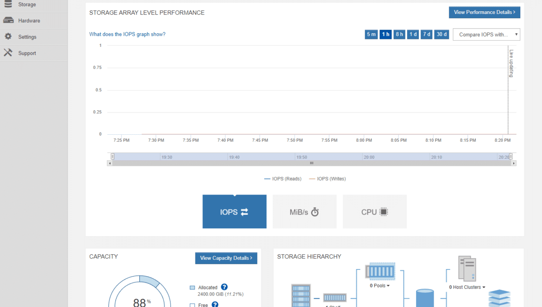The width and height of the screenshot is (542, 307).
Task: Open the Hardware sidebar menu
Action: click(33, 21)
